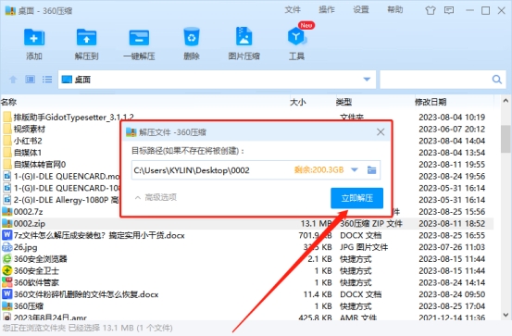
Task: Open target path dropdown in extract dialog
Action: 355,170
